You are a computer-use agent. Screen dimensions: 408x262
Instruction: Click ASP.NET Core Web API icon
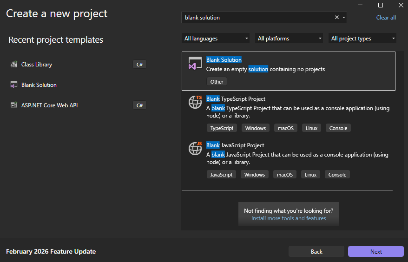click(13, 105)
